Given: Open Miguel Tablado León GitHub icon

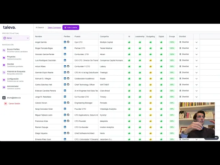Looking at the screenshot, I should pos(68,115).
